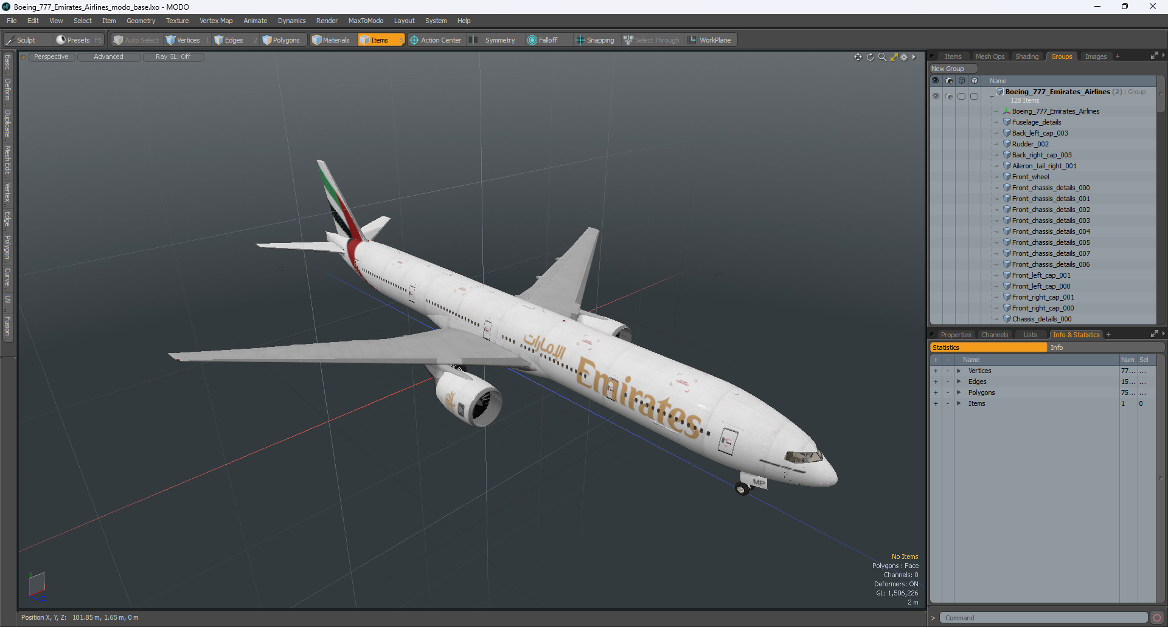Switch to the Shading tab

[1027, 57]
